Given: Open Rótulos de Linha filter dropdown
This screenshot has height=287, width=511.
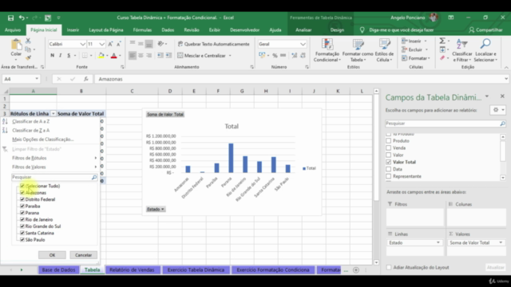Looking at the screenshot, I should coord(53,113).
